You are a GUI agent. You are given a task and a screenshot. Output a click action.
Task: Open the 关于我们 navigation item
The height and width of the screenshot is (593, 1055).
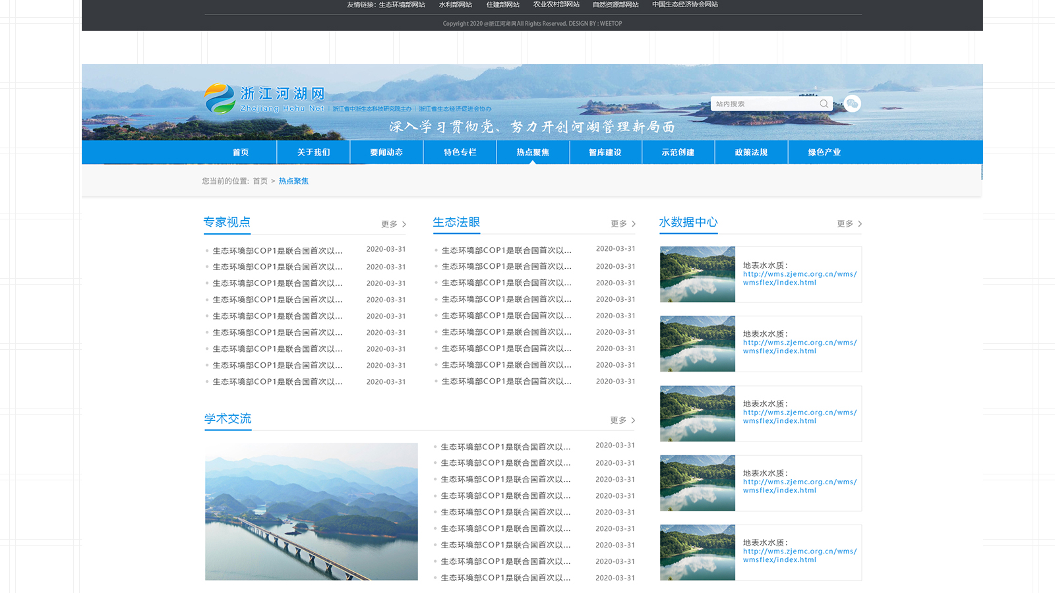[x=313, y=152]
